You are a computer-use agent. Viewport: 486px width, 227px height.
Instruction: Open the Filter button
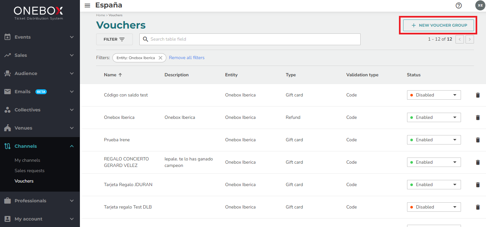(x=114, y=39)
